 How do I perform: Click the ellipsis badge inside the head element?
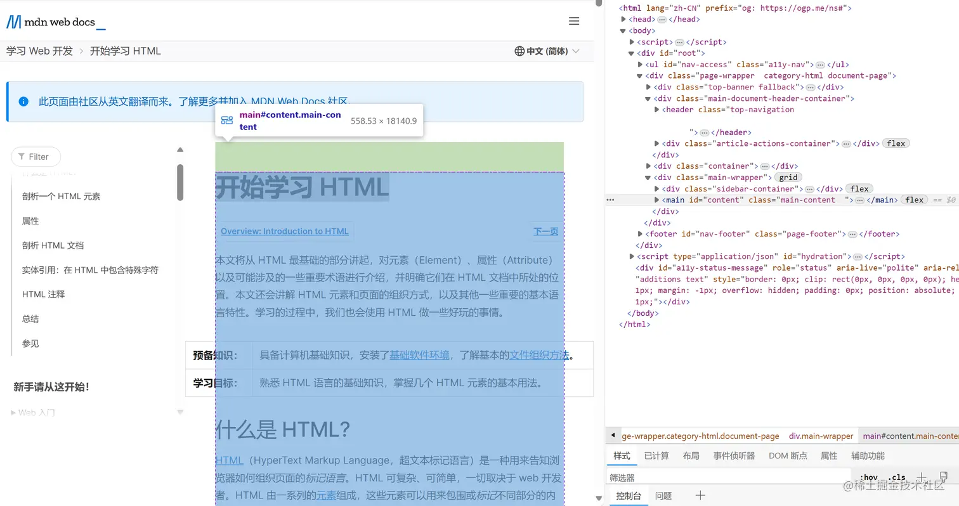(662, 20)
